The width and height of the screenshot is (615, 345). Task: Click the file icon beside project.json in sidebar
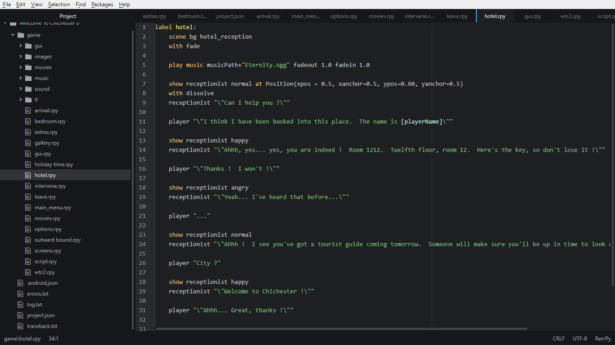click(x=20, y=315)
